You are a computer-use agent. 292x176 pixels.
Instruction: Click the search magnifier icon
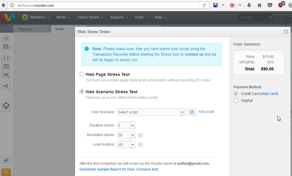270,17
